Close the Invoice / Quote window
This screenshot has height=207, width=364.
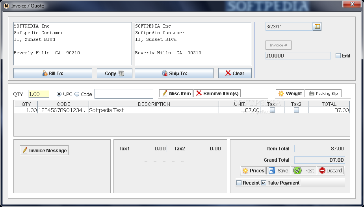coord(352,4)
